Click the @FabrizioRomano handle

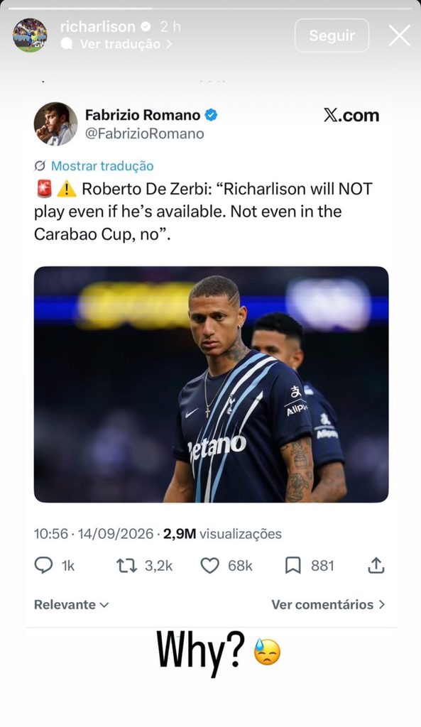[144, 133]
